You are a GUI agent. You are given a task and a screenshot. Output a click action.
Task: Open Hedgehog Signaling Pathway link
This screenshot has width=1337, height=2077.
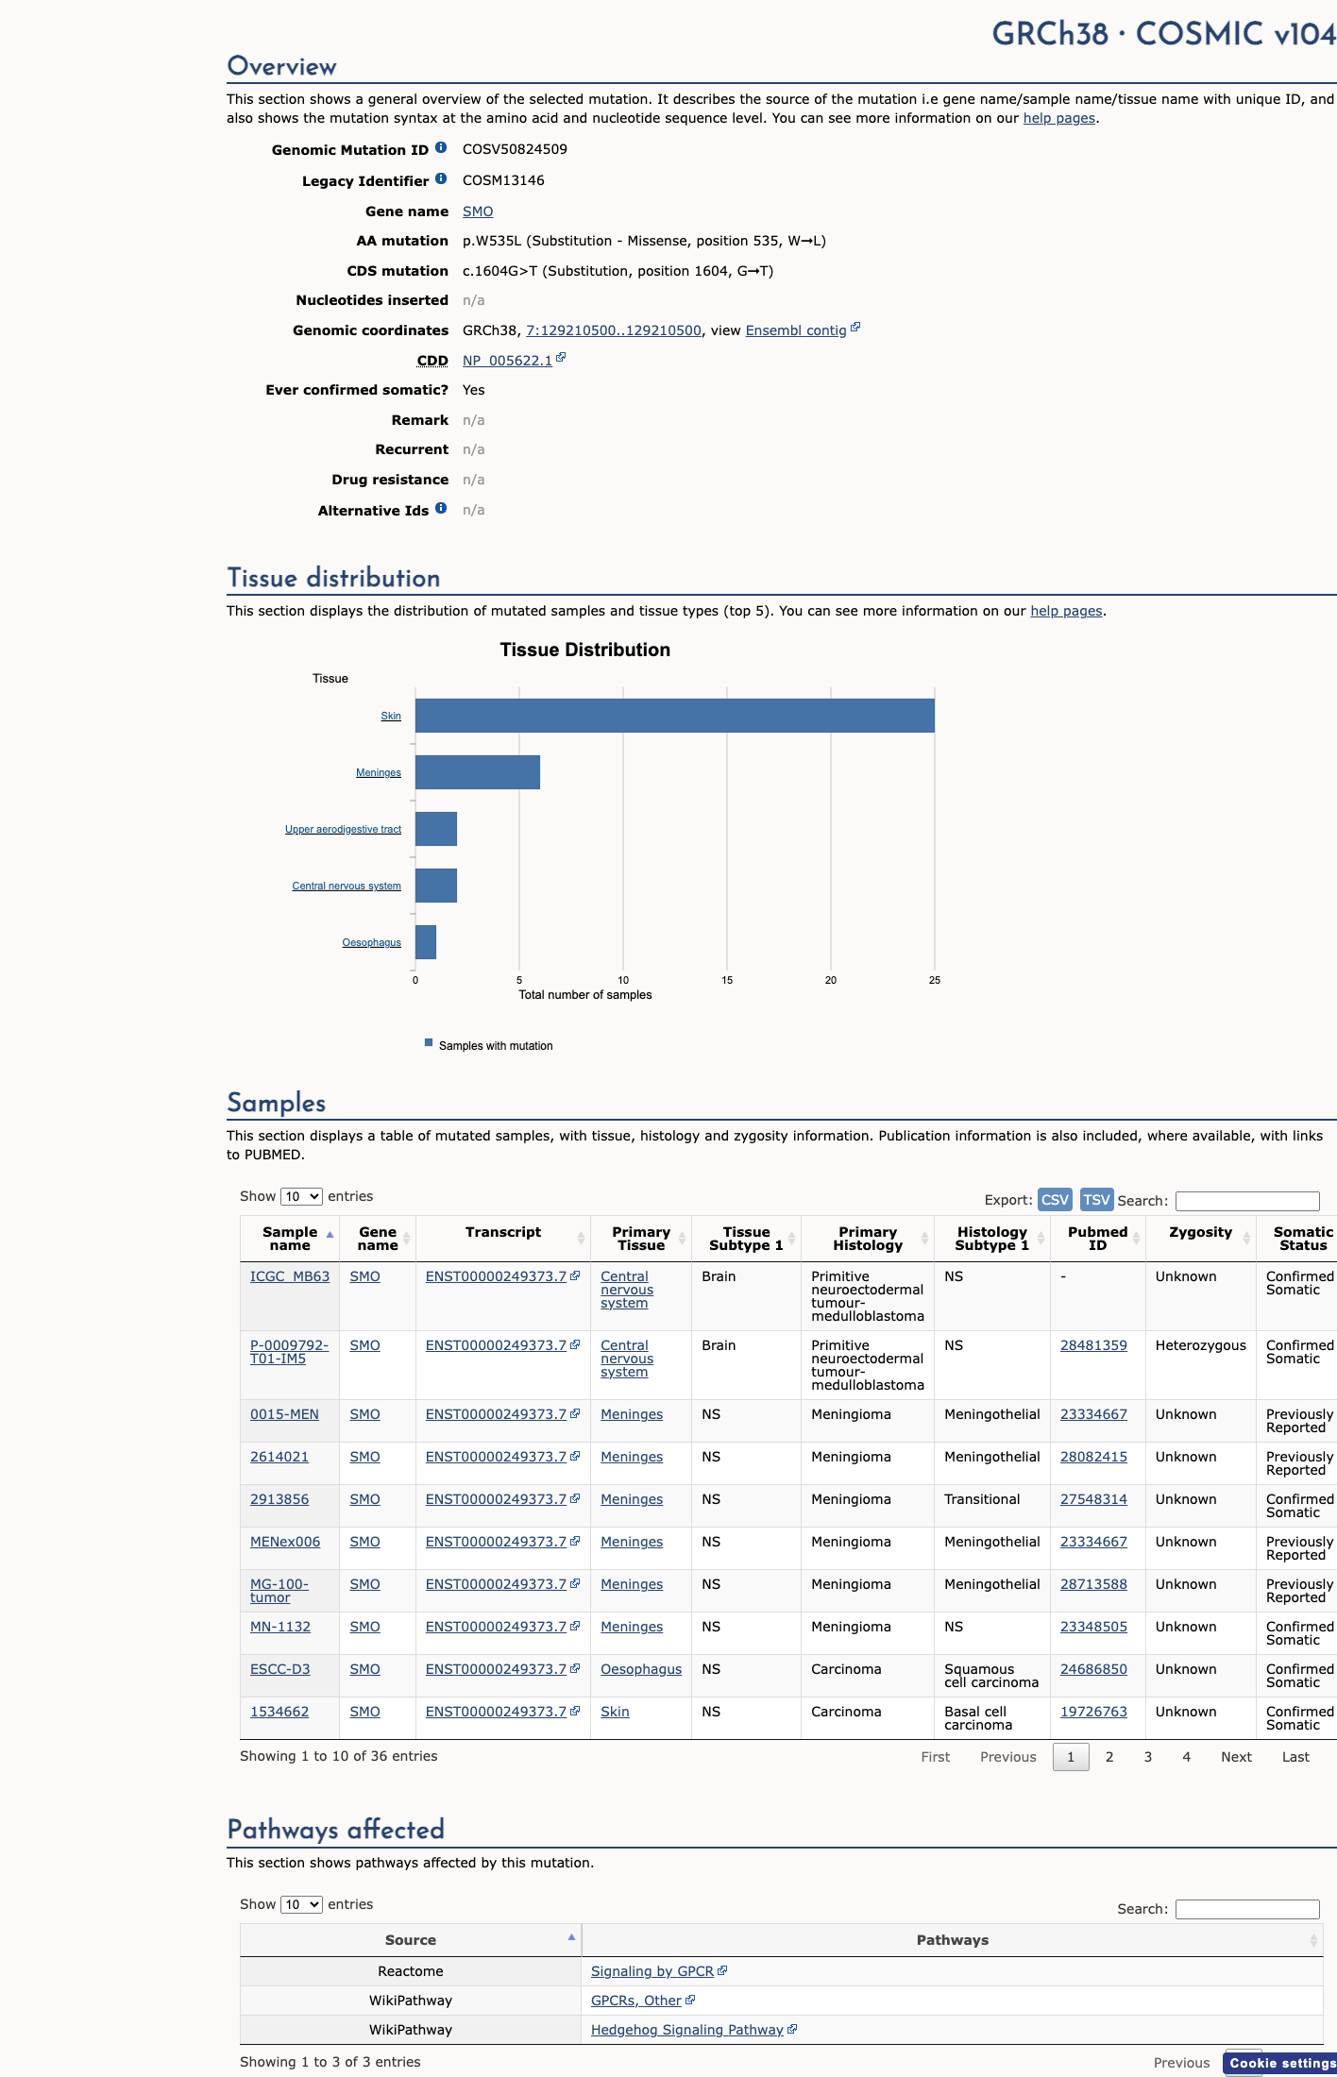pyautogui.click(x=687, y=2030)
